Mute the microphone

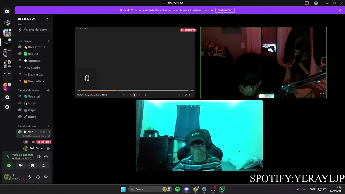click(30, 177)
